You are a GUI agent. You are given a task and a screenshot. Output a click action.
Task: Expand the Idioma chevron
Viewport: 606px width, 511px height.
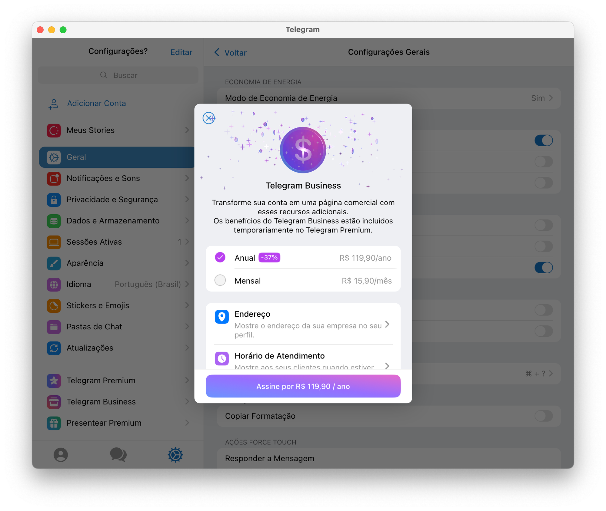click(x=187, y=284)
